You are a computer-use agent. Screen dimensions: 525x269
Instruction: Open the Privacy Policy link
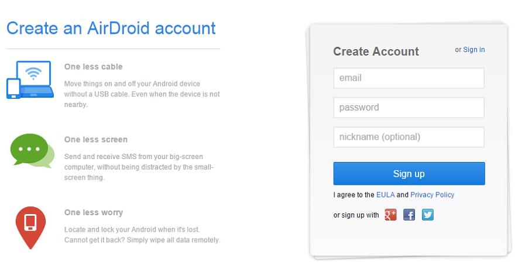(x=433, y=195)
